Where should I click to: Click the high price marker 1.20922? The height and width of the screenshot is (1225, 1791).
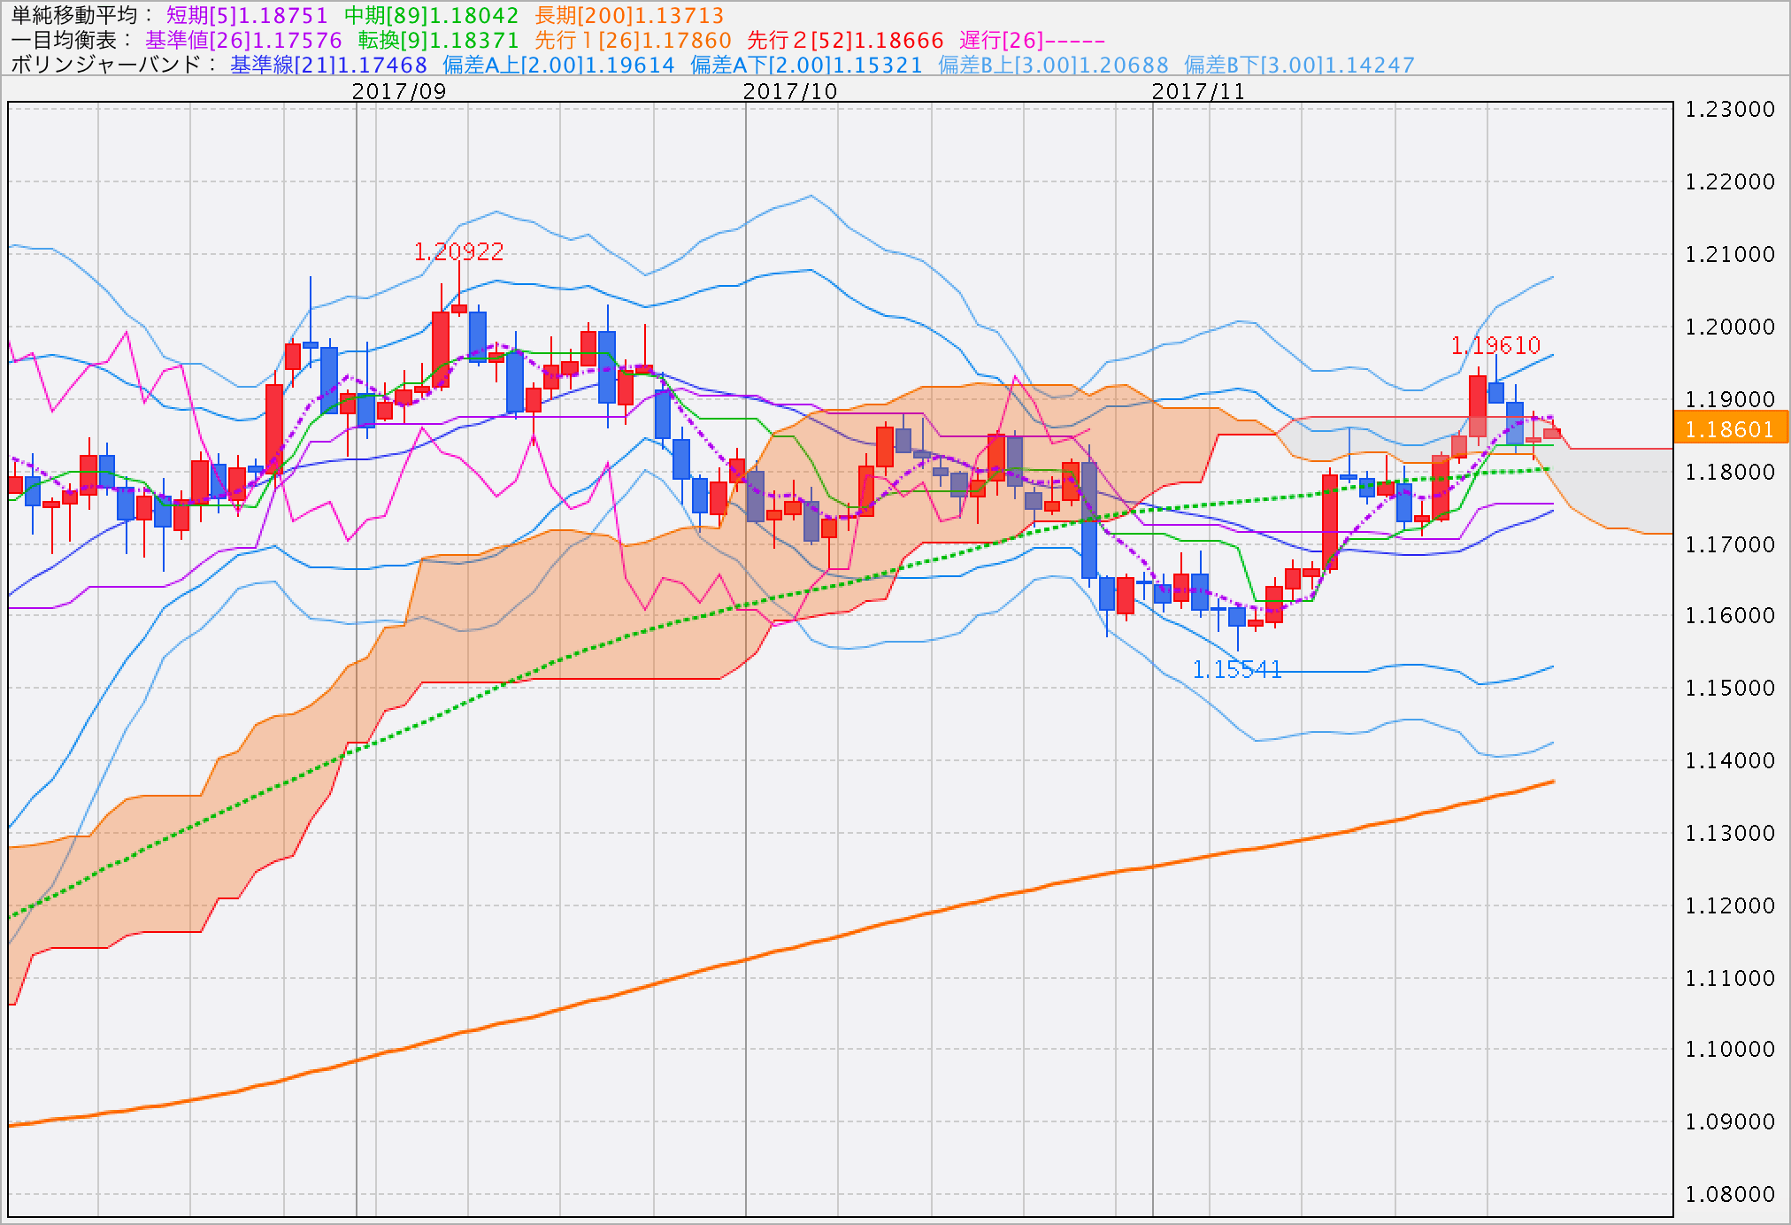[458, 252]
